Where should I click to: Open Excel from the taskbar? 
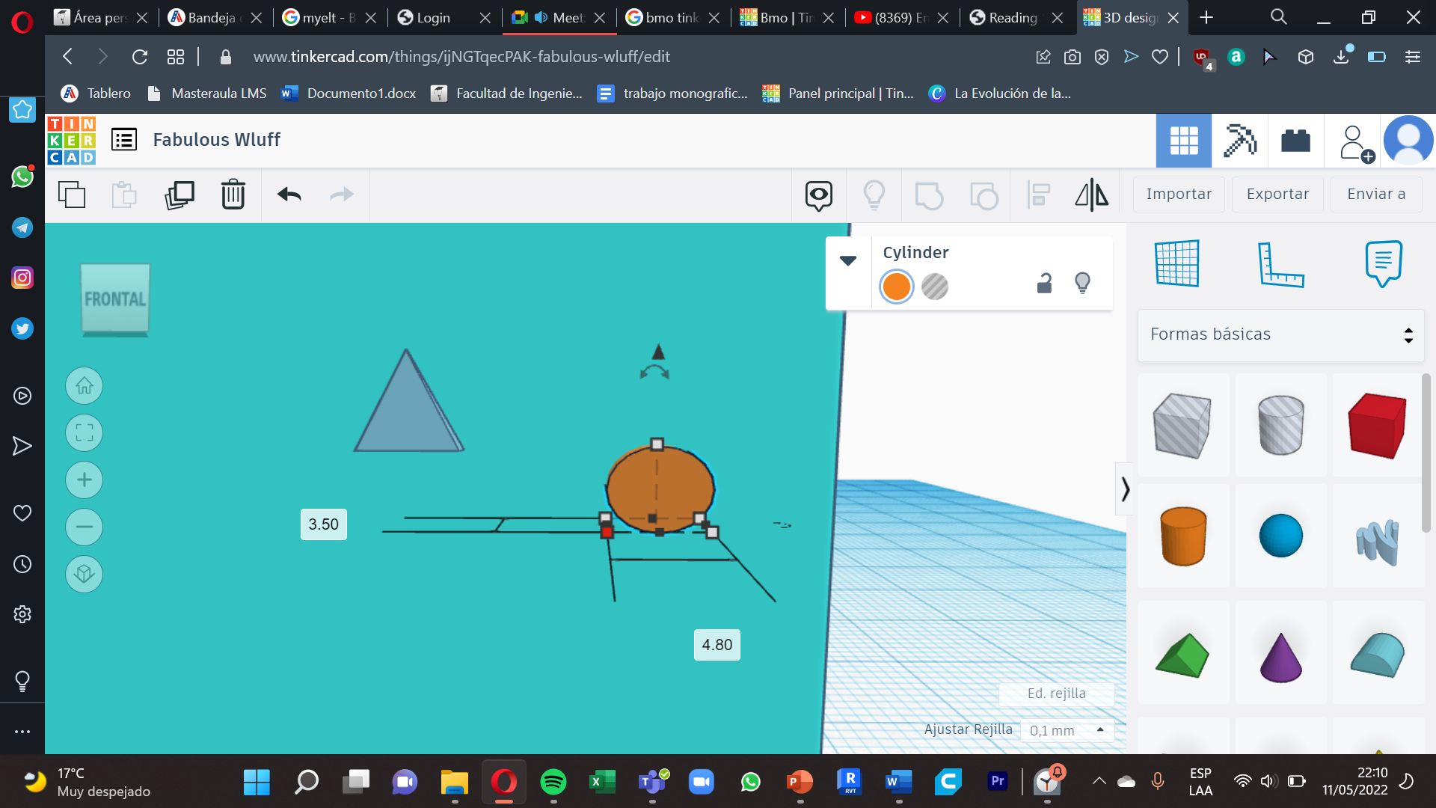pyautogui.click(x=602, y=783)
